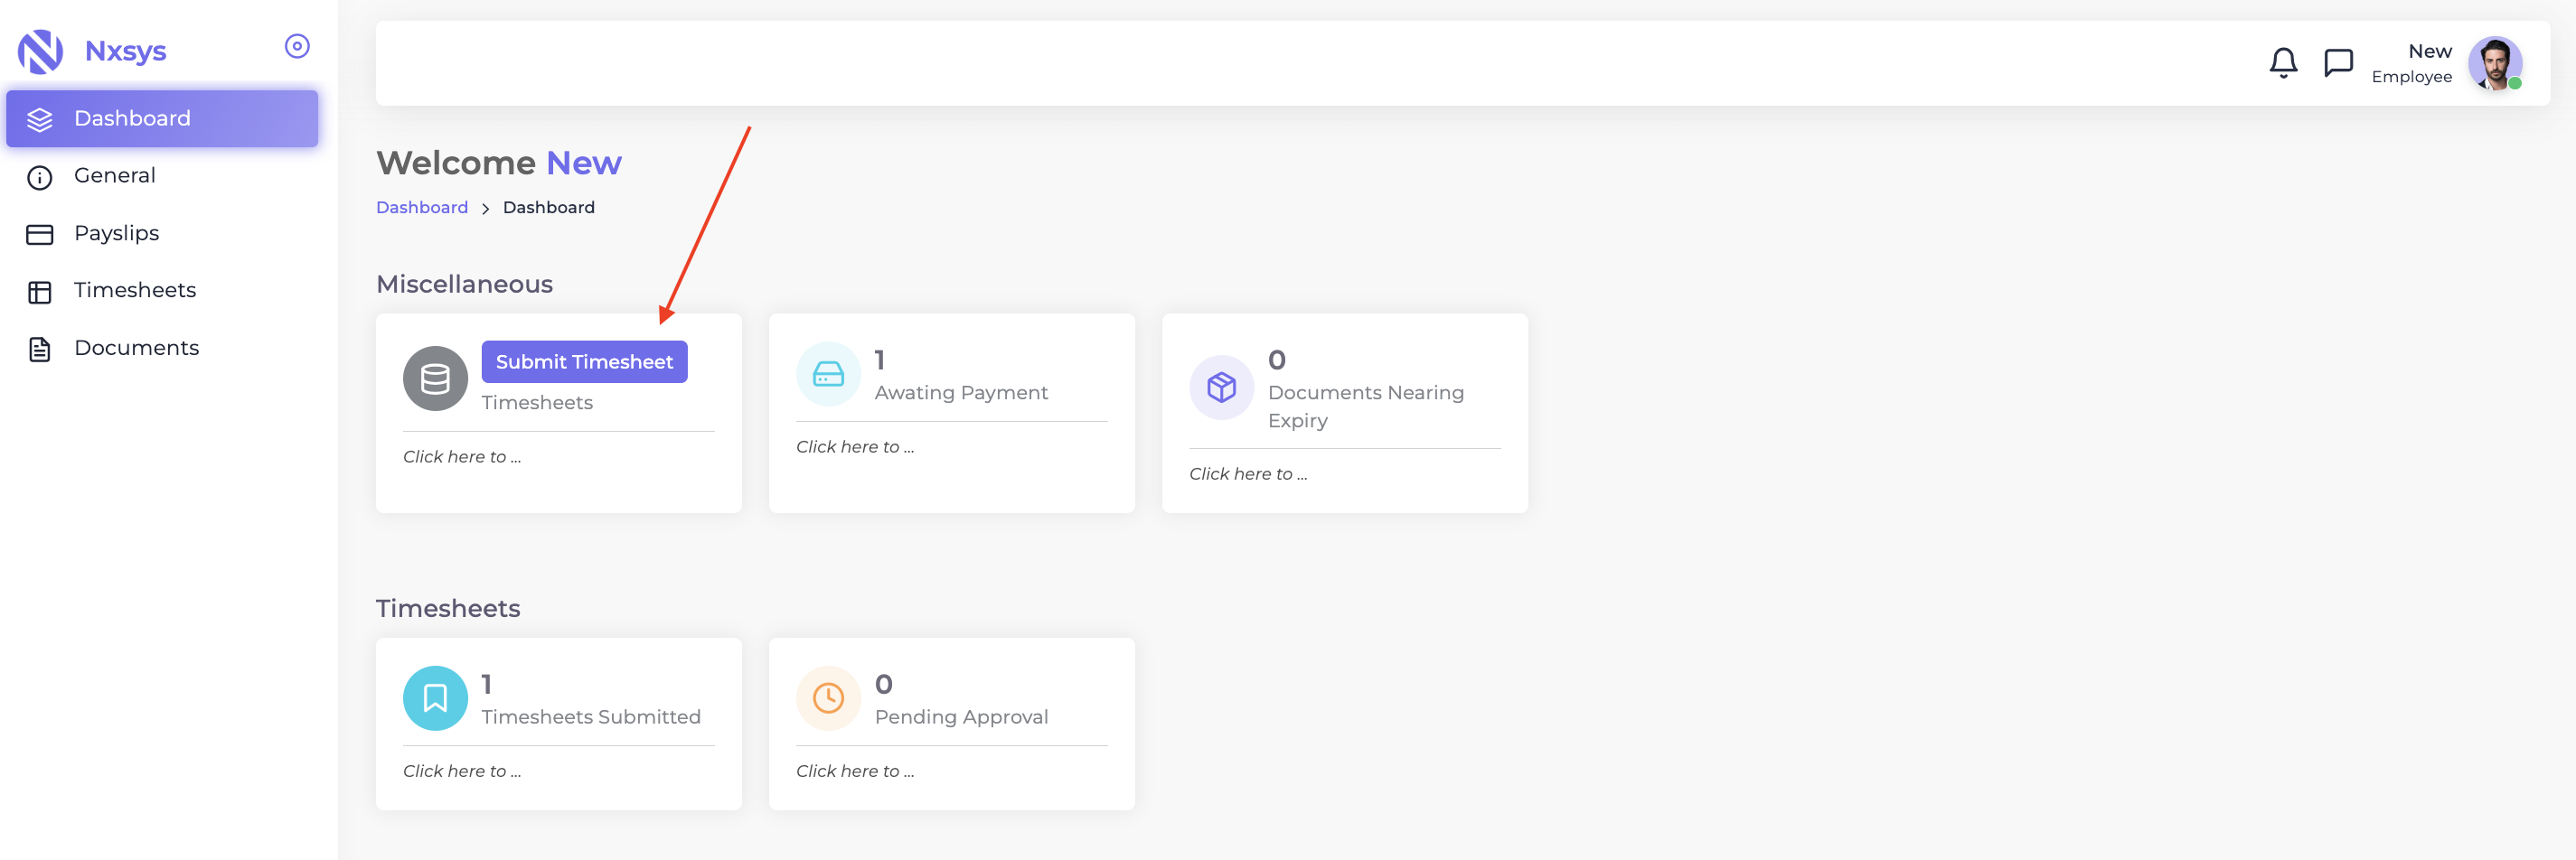Click the Pending Approval clock icon
2576x860 pixels.
(828, 698)
